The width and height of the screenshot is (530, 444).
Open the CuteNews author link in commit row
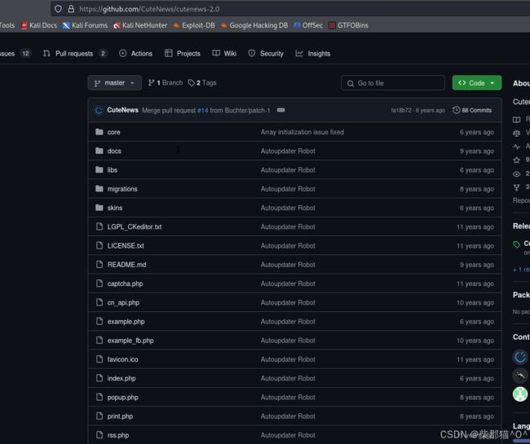(122, 110)
